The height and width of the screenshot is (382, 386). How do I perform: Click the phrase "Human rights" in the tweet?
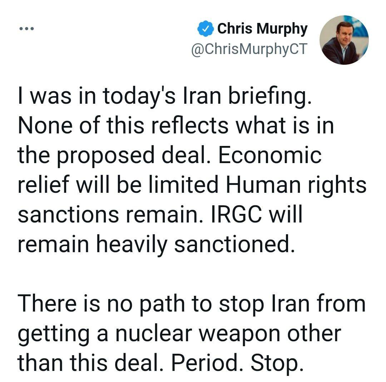tap(296, 185)
